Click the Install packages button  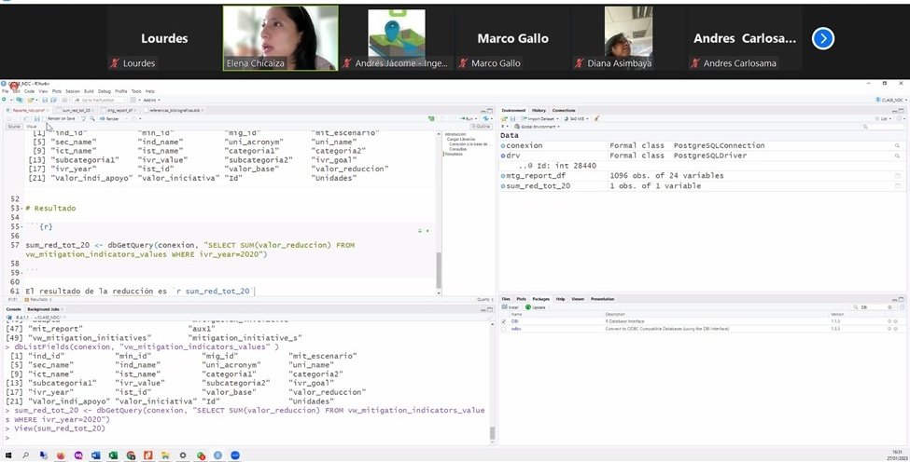pos(511,307)
